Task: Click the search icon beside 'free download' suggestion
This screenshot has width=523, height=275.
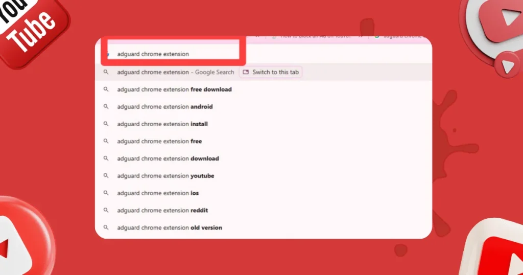Action: (106, 89)
